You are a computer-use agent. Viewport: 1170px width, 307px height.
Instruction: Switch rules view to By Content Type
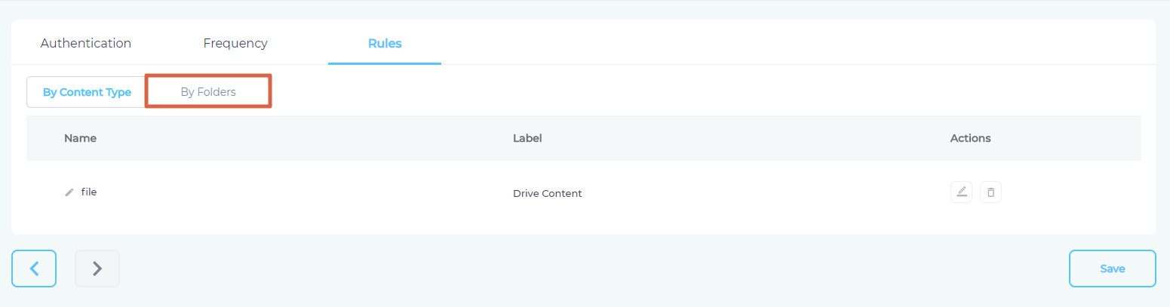[x=87, y=92]
